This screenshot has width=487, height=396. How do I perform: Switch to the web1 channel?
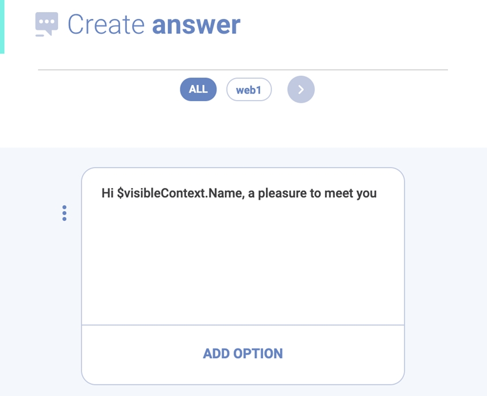[249, 90]
